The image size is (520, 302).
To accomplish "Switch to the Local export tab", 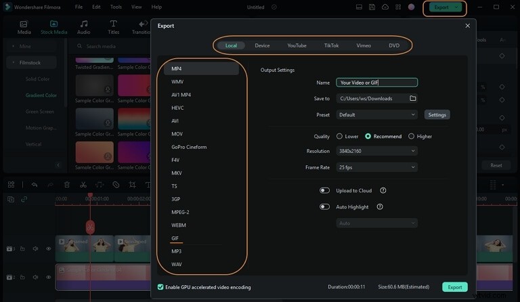I will coord(231,45).
